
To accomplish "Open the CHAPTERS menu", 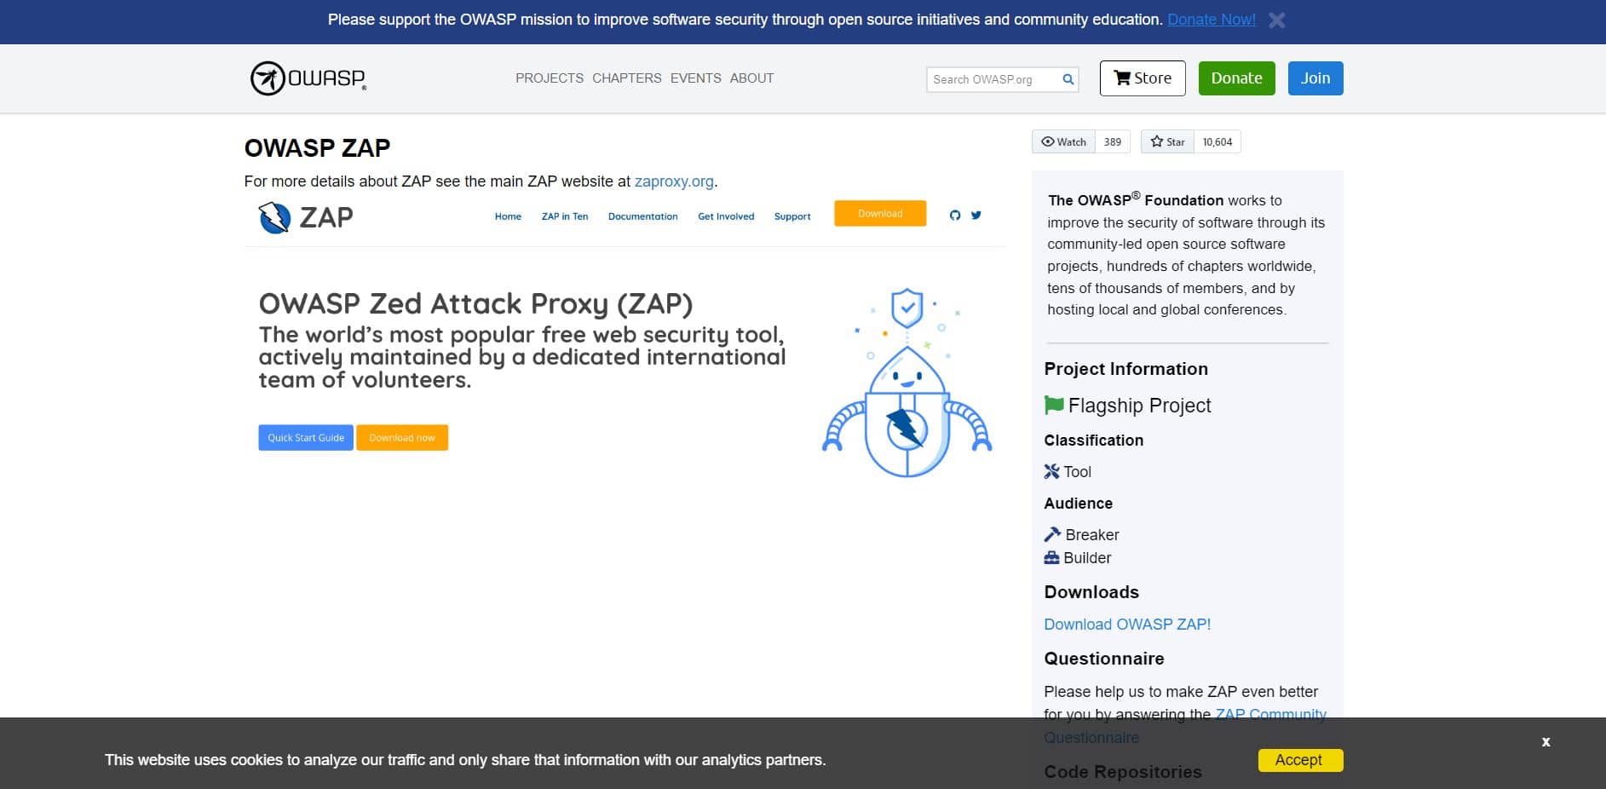I will (x=626, y=78).
